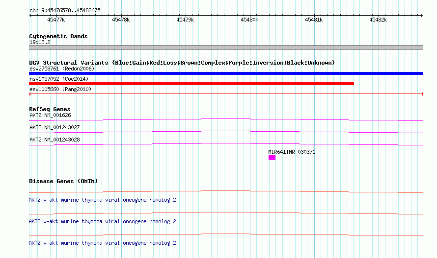
Task: Click the right arrowhead of the ruler
Action: (421, 15)
